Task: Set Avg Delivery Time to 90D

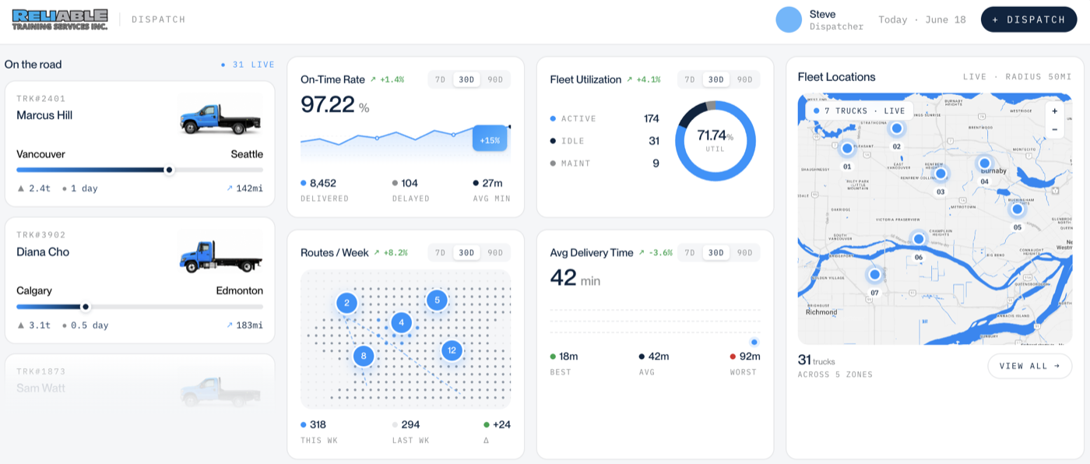Action: [745, 252]
